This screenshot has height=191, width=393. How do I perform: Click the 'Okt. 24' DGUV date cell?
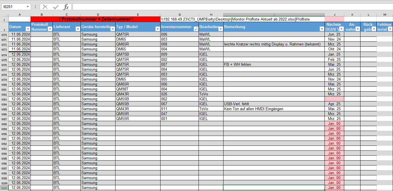click(x=334, y=49)
